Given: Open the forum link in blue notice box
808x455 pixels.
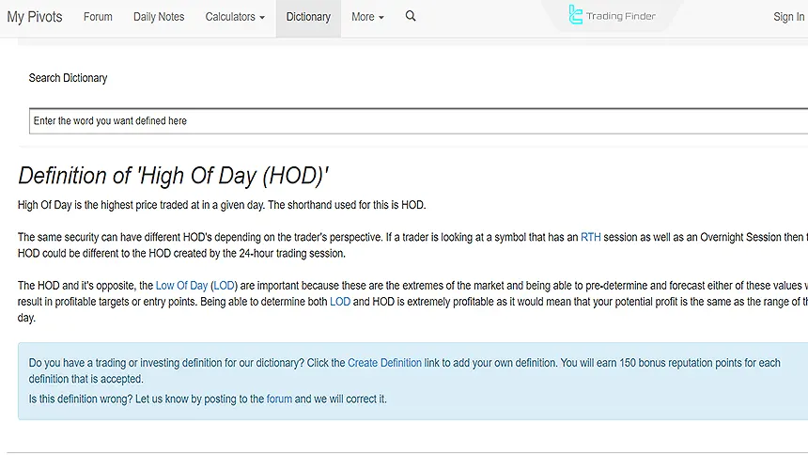Looking at the screenshot, I should click(279, 399).
